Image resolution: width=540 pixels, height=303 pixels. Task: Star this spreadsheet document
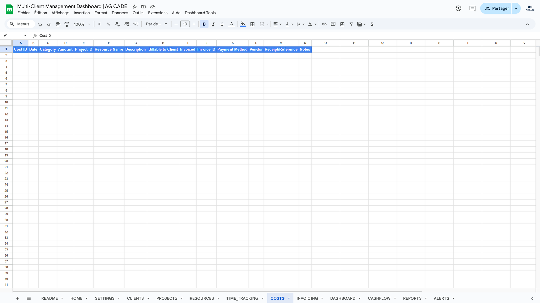[x=135, y=7]
